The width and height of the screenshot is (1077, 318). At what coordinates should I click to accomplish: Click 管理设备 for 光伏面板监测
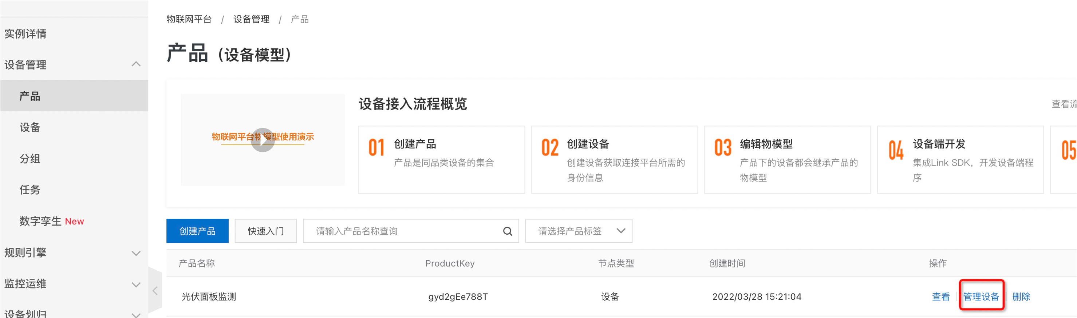point(981,297)
